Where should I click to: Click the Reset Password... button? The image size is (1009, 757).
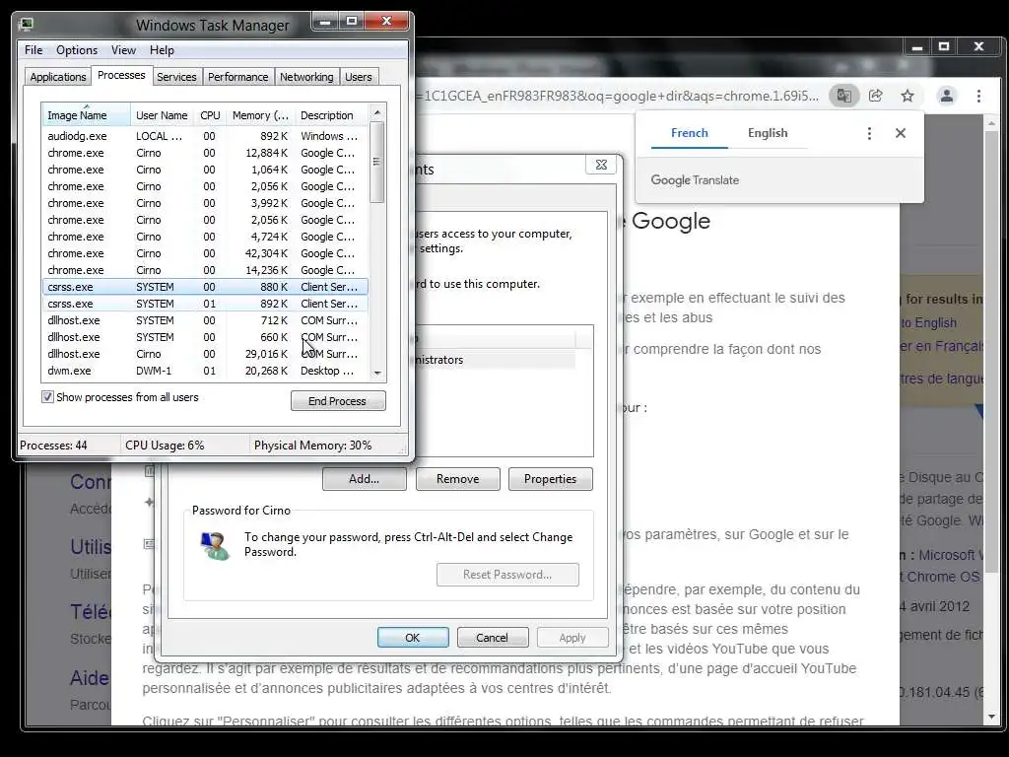(507, 575)
